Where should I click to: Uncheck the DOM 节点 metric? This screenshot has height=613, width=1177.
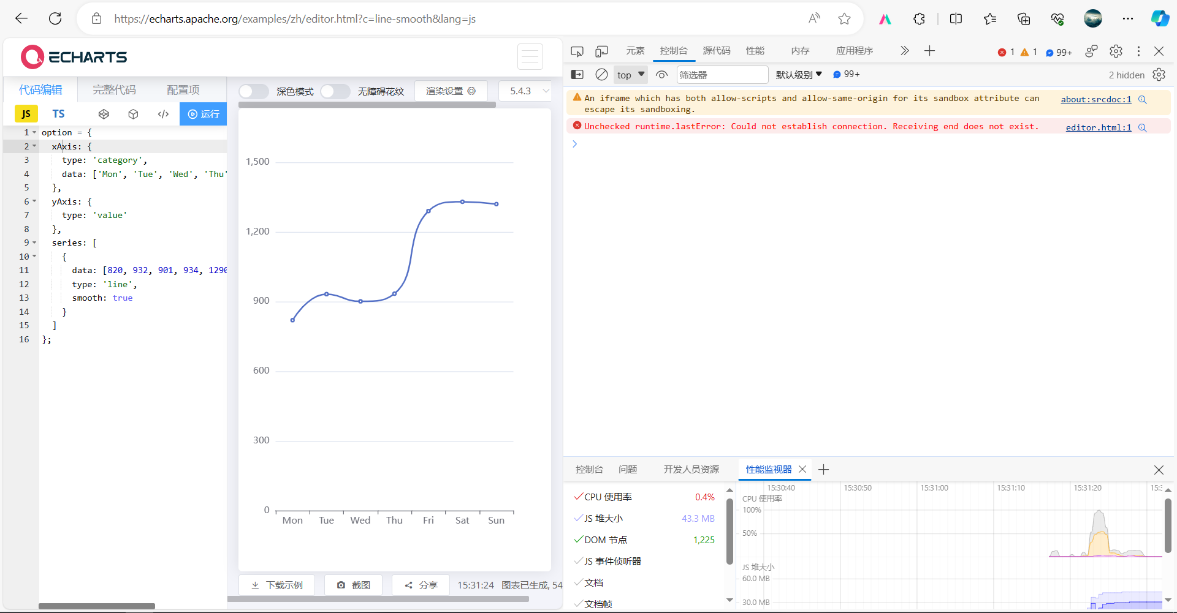point(579,540)
